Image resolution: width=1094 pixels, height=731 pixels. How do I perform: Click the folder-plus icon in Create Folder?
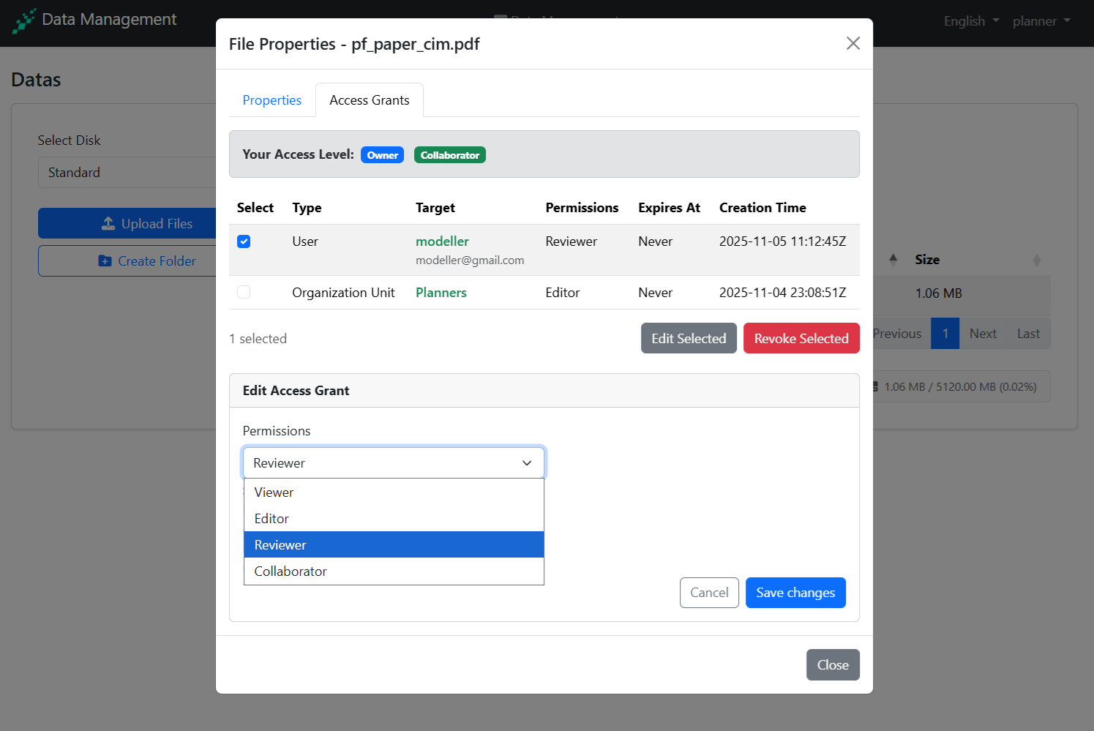click(x=105, y=261)
